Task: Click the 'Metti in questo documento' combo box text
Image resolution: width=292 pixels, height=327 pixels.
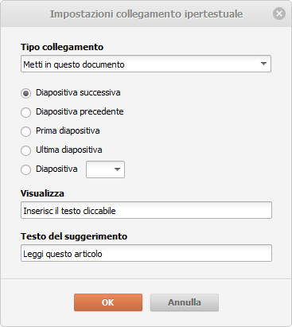Action: point(74,64)
